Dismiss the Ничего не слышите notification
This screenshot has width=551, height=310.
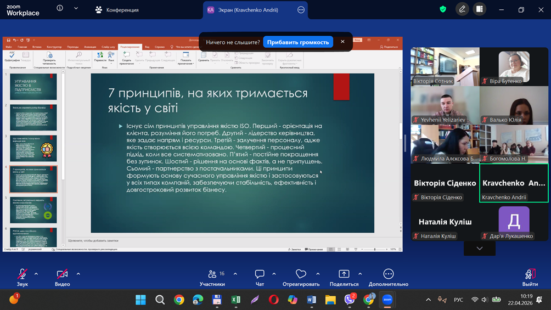point(342,42)
